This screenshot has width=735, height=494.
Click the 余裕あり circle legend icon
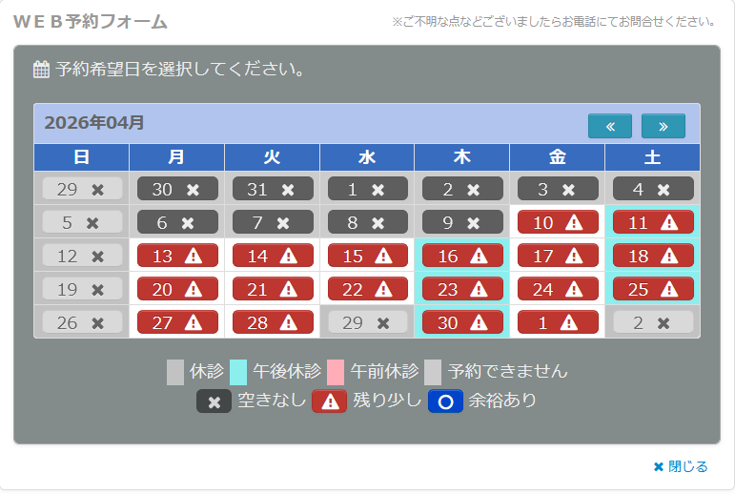point(445,401)
